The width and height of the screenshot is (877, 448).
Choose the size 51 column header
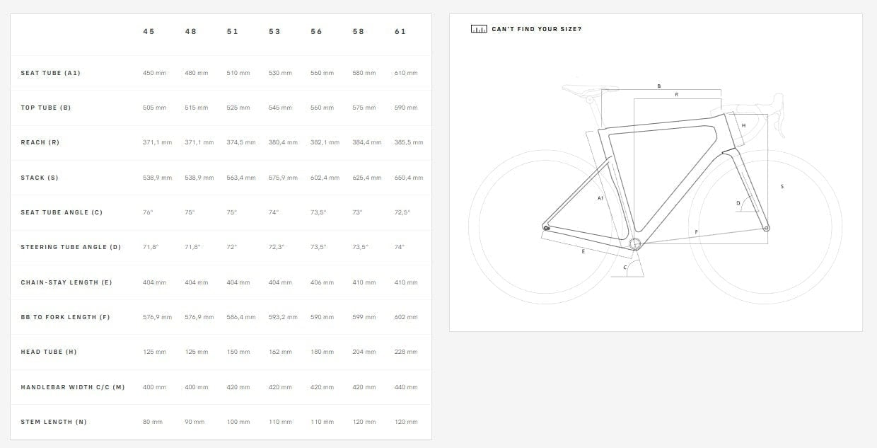pyautogui.click(x=233, y=32)
